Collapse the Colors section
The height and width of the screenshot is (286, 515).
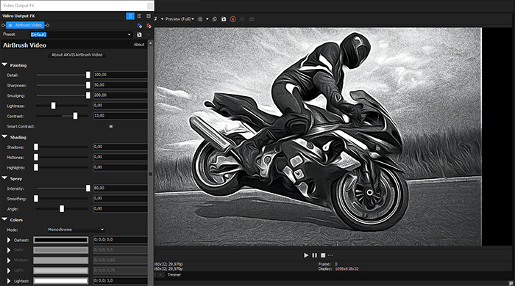coord(4,219)
